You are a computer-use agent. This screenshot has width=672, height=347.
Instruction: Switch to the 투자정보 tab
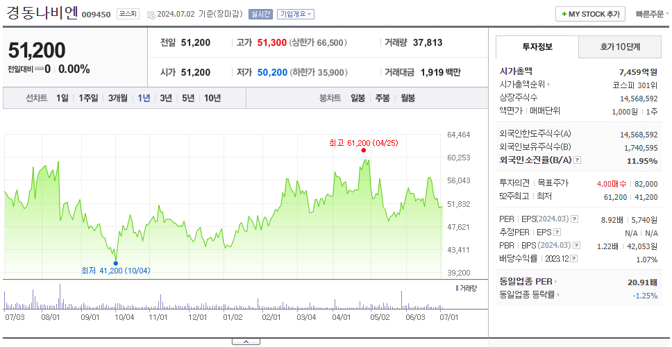point(537,47)
